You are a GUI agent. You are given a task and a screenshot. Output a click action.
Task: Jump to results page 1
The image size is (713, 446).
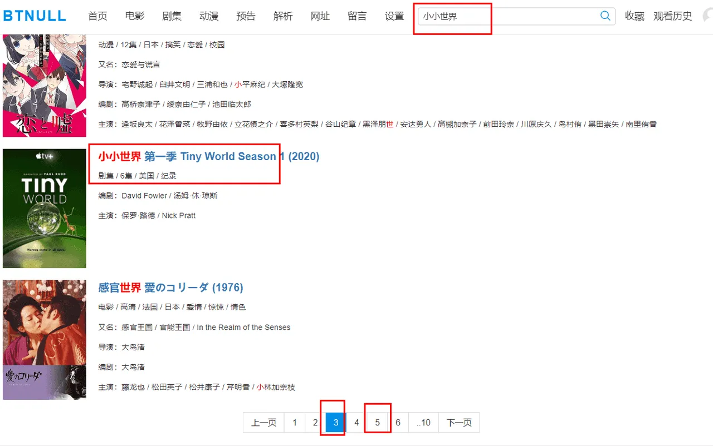pos(295,423)
